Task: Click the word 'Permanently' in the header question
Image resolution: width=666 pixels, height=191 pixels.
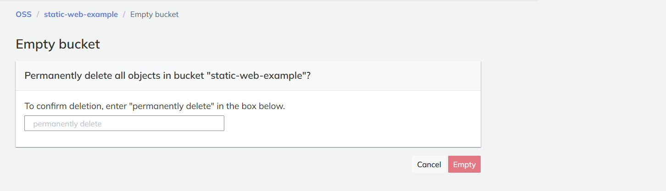Action: (x=53, y=76)
